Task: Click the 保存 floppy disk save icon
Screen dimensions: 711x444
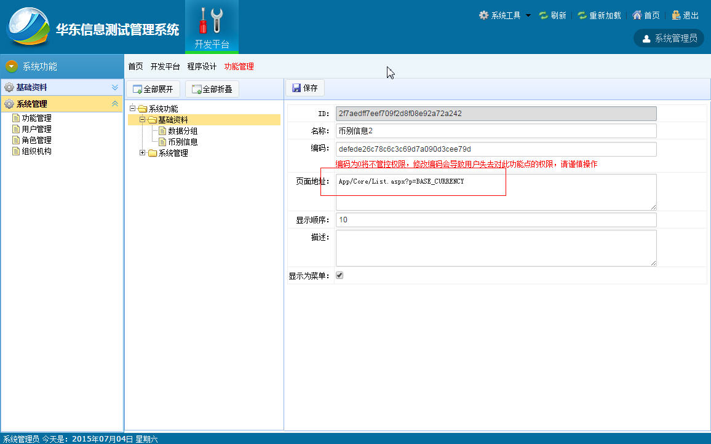Action: (296, 88)
